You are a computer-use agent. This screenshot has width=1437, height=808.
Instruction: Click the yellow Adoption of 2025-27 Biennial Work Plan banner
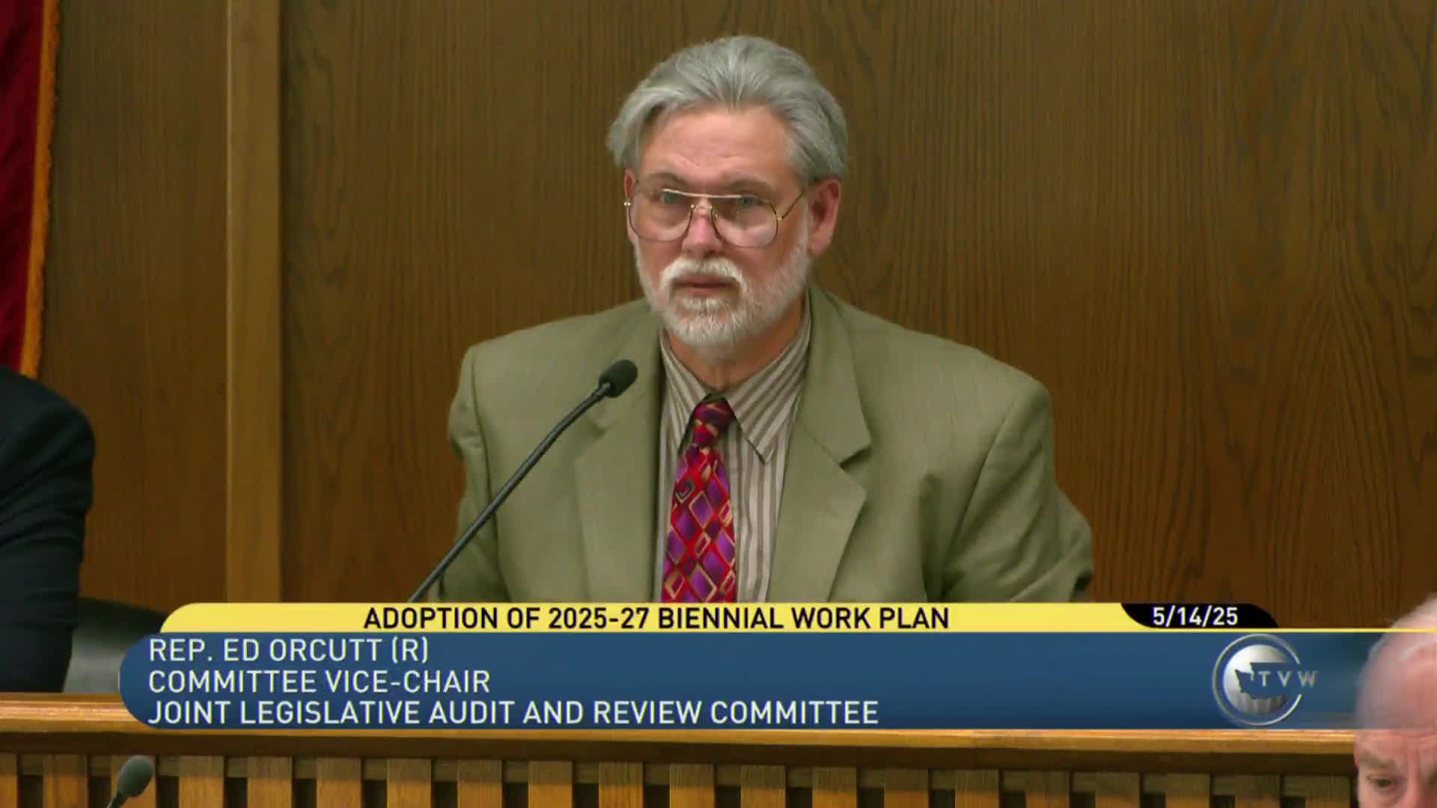point(656,618)
